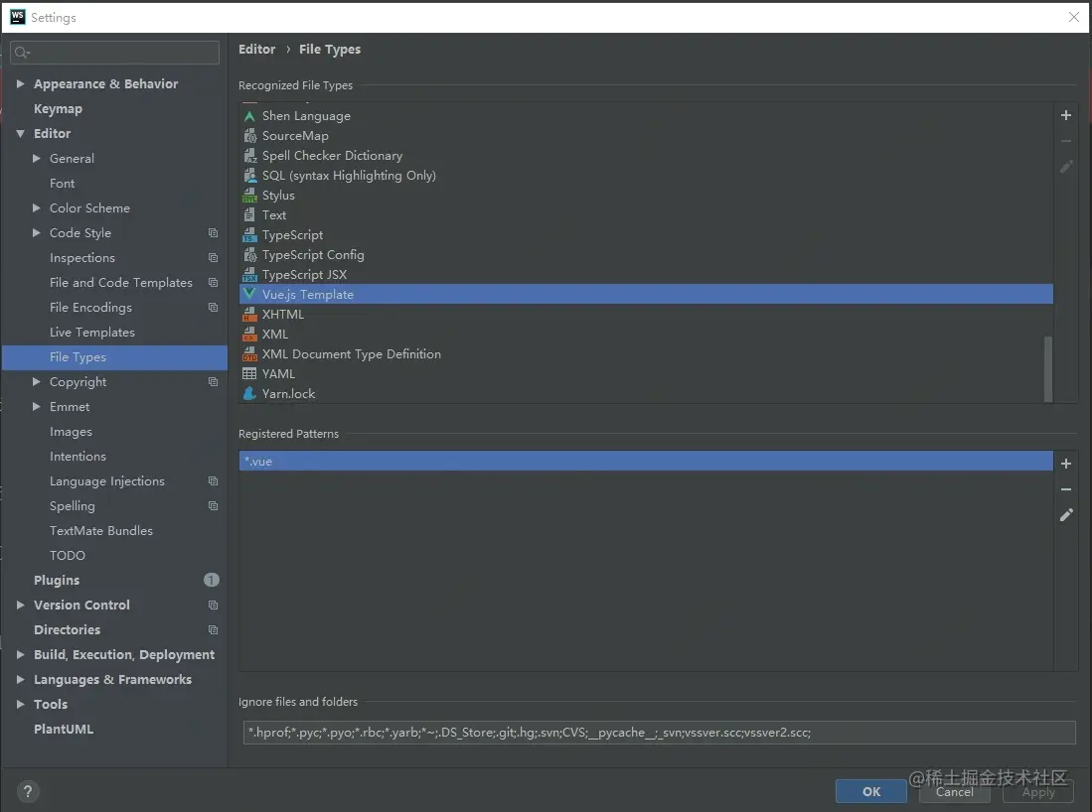Click the YAML table icon

(x=249, y=373)
